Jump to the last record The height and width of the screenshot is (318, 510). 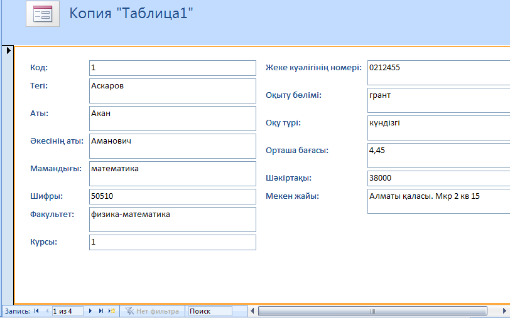click(101, 311)
